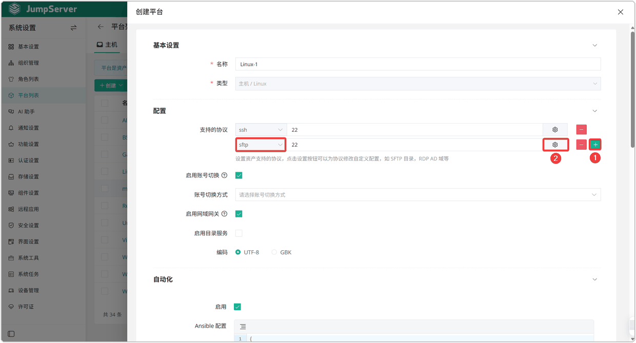Close the 创建平台 dialog
Screen dimensions: 636x343
click(x=621, y=12)
